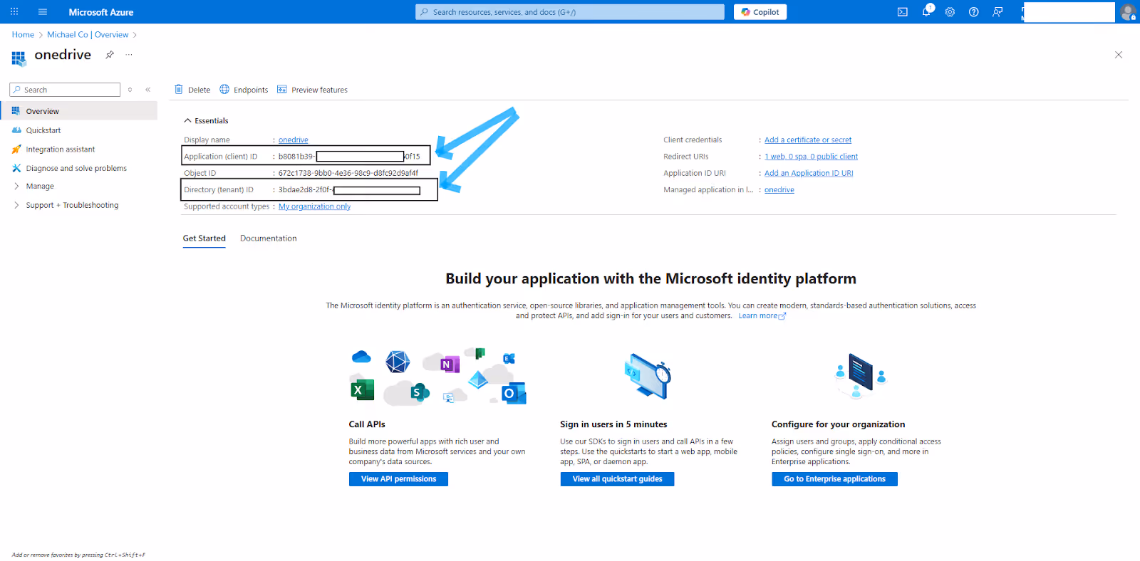Viewport: 1140px width, 561px height.
Task: Open Cloud Shell from the top bar
Action: 903,11
